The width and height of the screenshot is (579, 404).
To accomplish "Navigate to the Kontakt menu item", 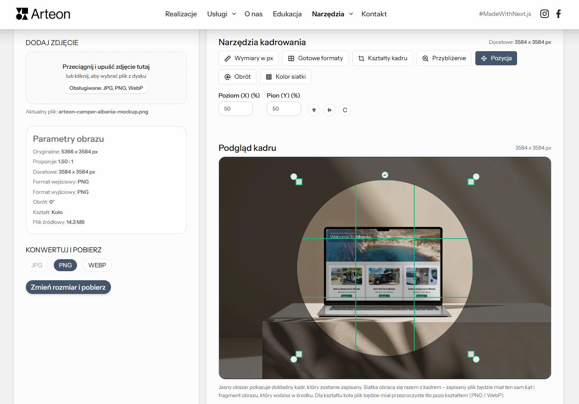I will pyautogui.click(x=374, y=14).
